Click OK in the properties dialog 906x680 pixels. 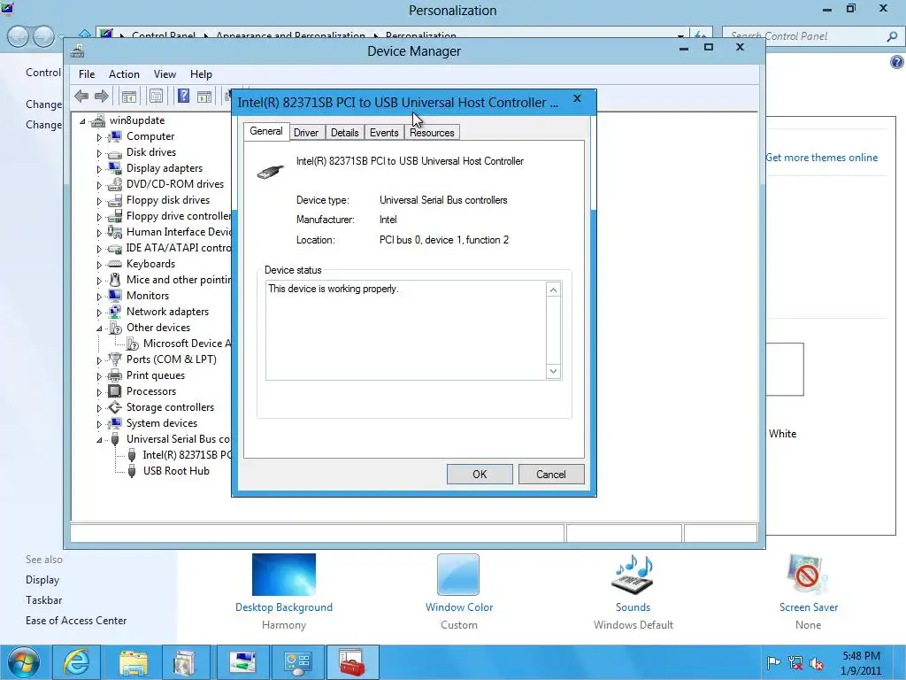click(480, 475)
